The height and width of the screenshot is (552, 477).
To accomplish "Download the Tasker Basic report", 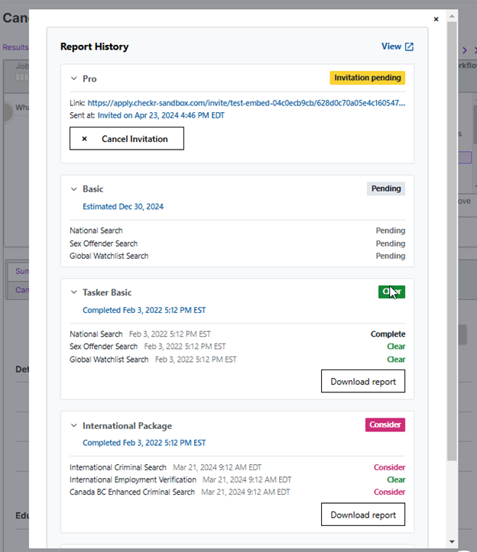I will (363, 381).
